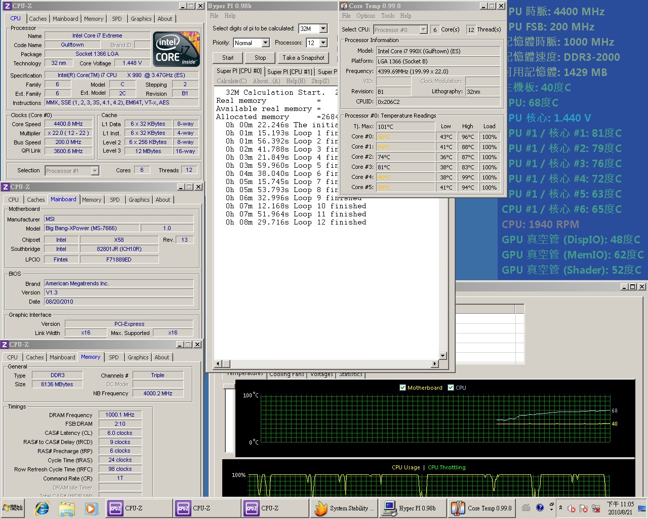Open the File menu in Hyper PI

pos(214,16)
